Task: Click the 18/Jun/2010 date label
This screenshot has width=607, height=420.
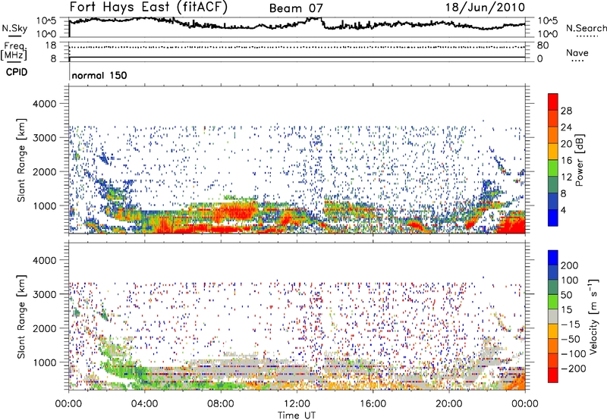Action: pos(485,8)
